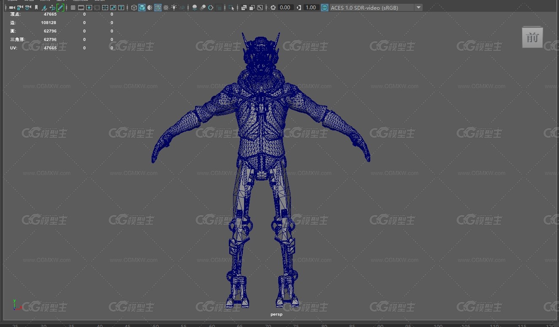Click the 面 count value 62796
Screen dimensions: 559x327
[x=50, y=31]
